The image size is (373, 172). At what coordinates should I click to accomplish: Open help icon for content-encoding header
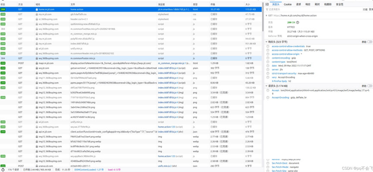pyautogui.click(x=268, y=58)
